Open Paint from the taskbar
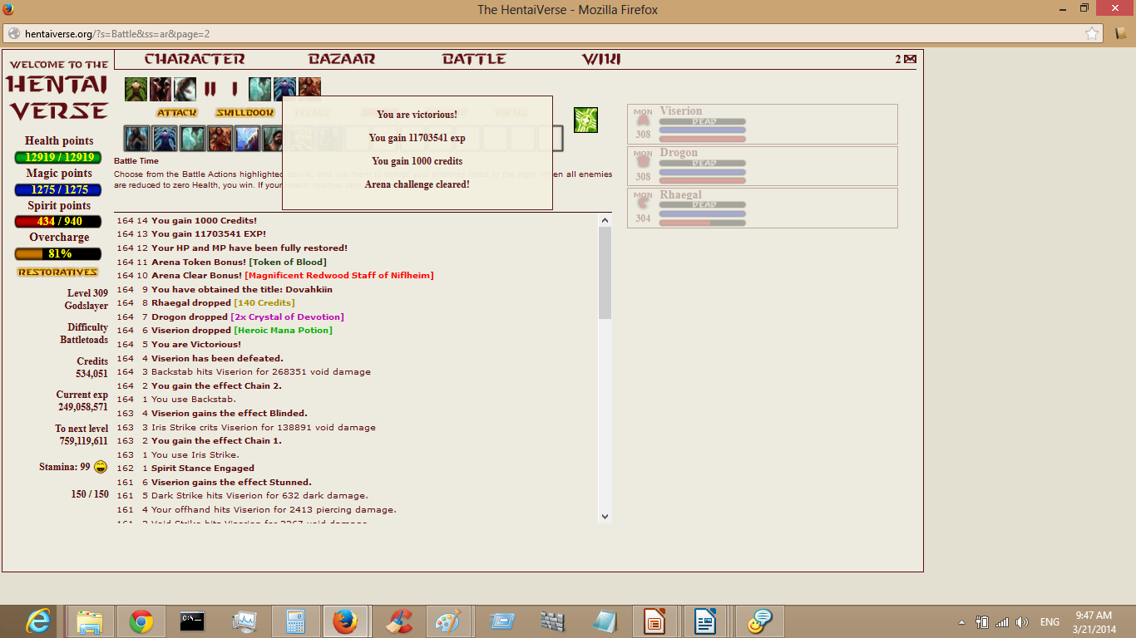The height and width of the screenshot is (638, 1136). 450,621
